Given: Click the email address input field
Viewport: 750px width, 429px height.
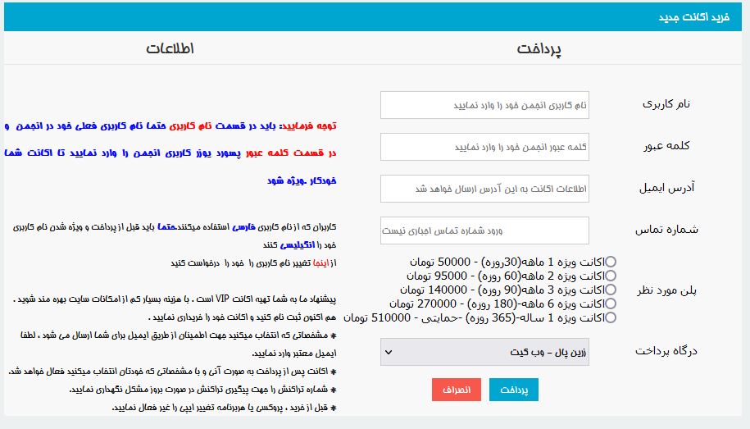Looking at the screenshot, I should [x=484, y=189].
